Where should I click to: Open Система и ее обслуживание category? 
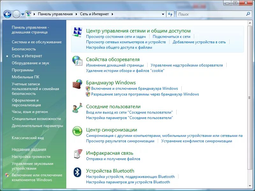pyautogui.click(x=37, y=42)
